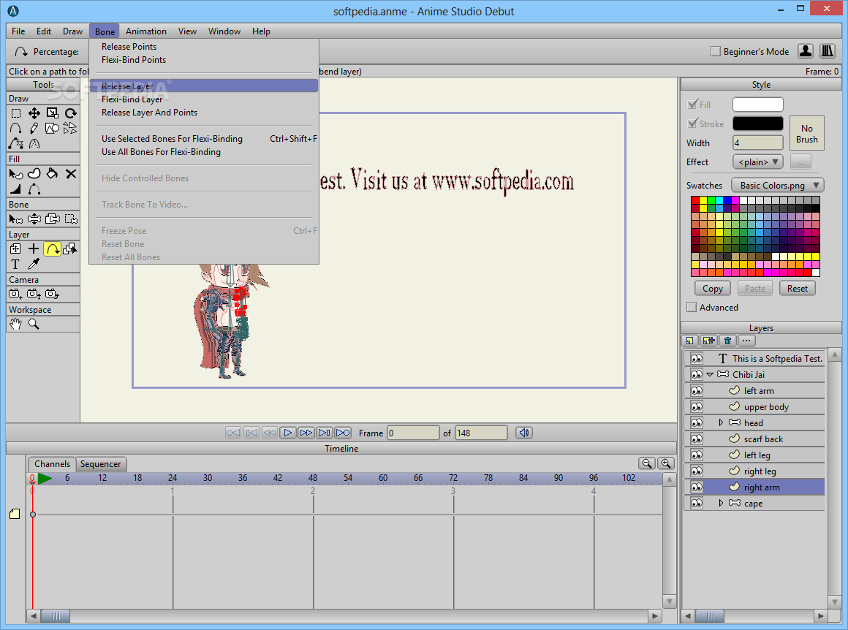Expand the head layer group

(x=721, y=423)
